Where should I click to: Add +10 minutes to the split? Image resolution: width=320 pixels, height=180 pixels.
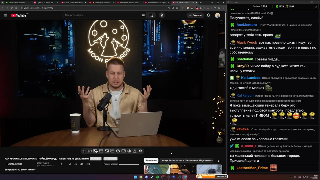(81, 164)
